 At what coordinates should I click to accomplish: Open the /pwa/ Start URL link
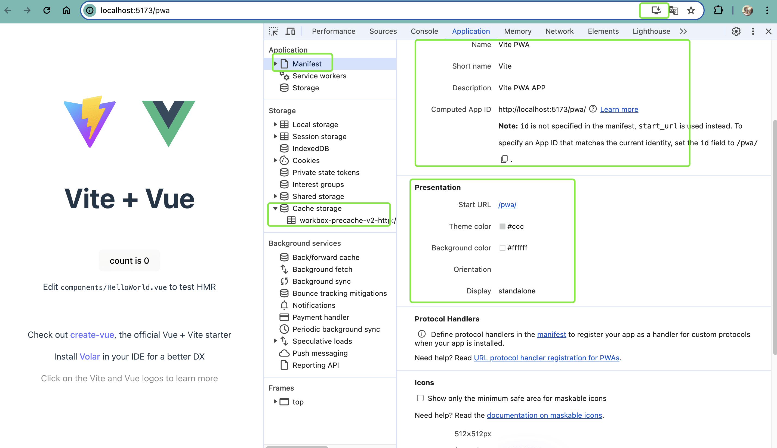tap(507, 205)
